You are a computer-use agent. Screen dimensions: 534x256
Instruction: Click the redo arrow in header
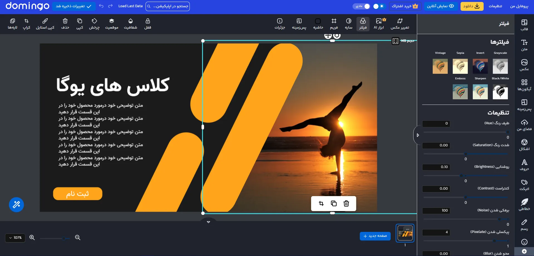110,6
